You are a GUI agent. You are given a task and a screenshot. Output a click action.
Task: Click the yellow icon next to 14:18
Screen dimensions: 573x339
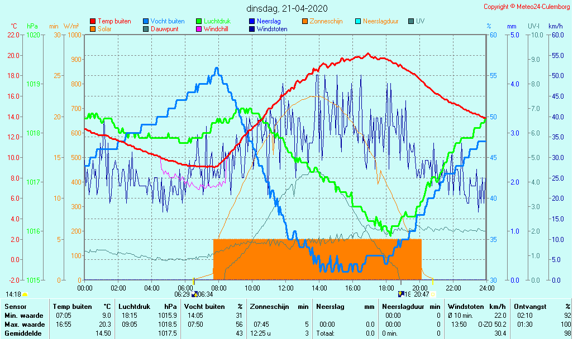click(x=25, y=294)
